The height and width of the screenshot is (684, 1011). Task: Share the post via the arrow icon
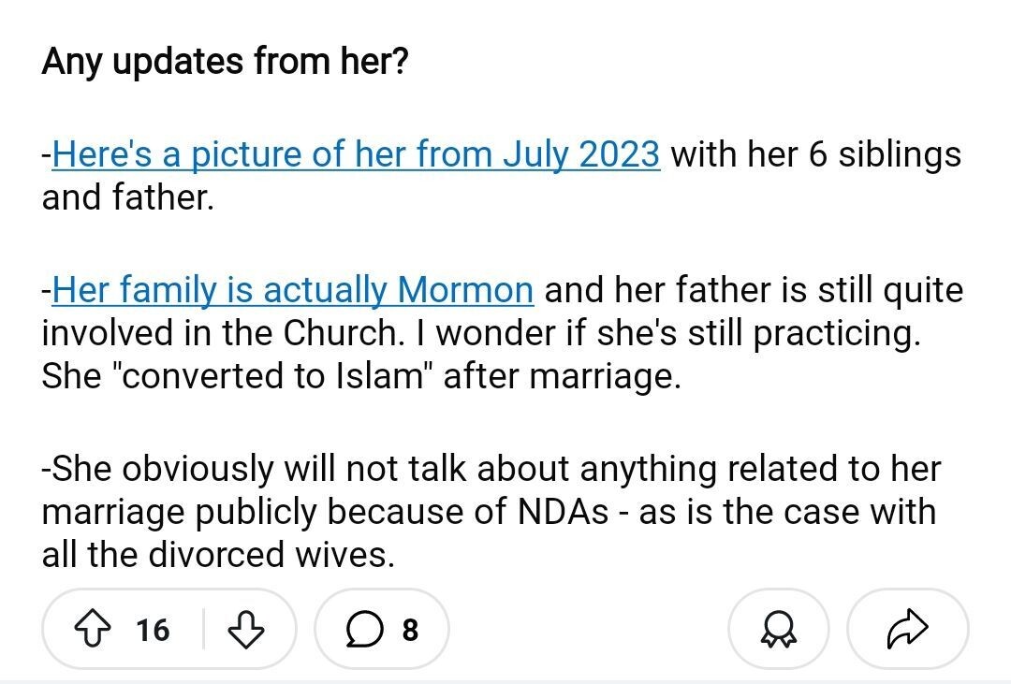(906, 630)
